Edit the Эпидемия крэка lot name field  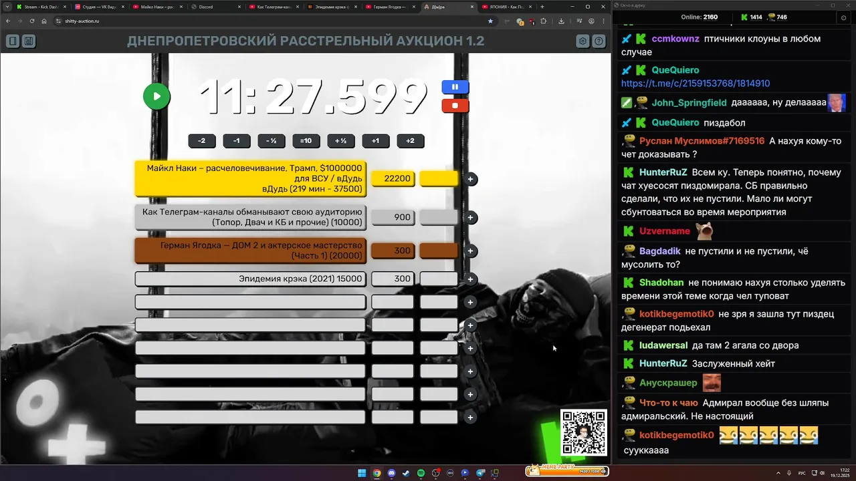point(250,279)
